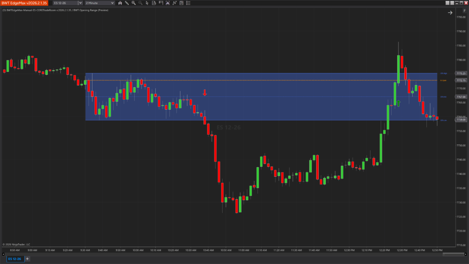Click the green up arrow signal marker
Image resolution: width=469 pixels, height=264 pixels.
(398, 103)
